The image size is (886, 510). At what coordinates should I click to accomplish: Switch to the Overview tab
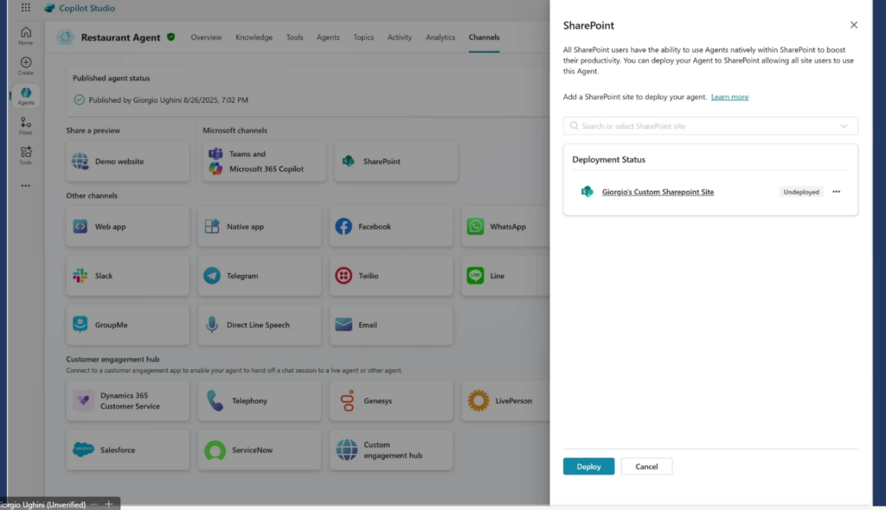pyautogui.click(x=206, y=37)
